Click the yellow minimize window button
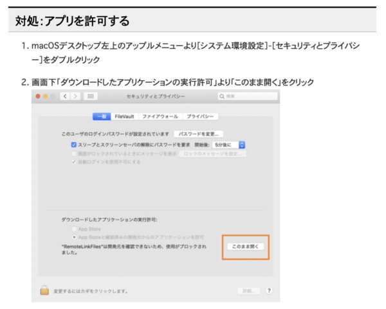Screen dimensions: 386x309 pos(45,96)
